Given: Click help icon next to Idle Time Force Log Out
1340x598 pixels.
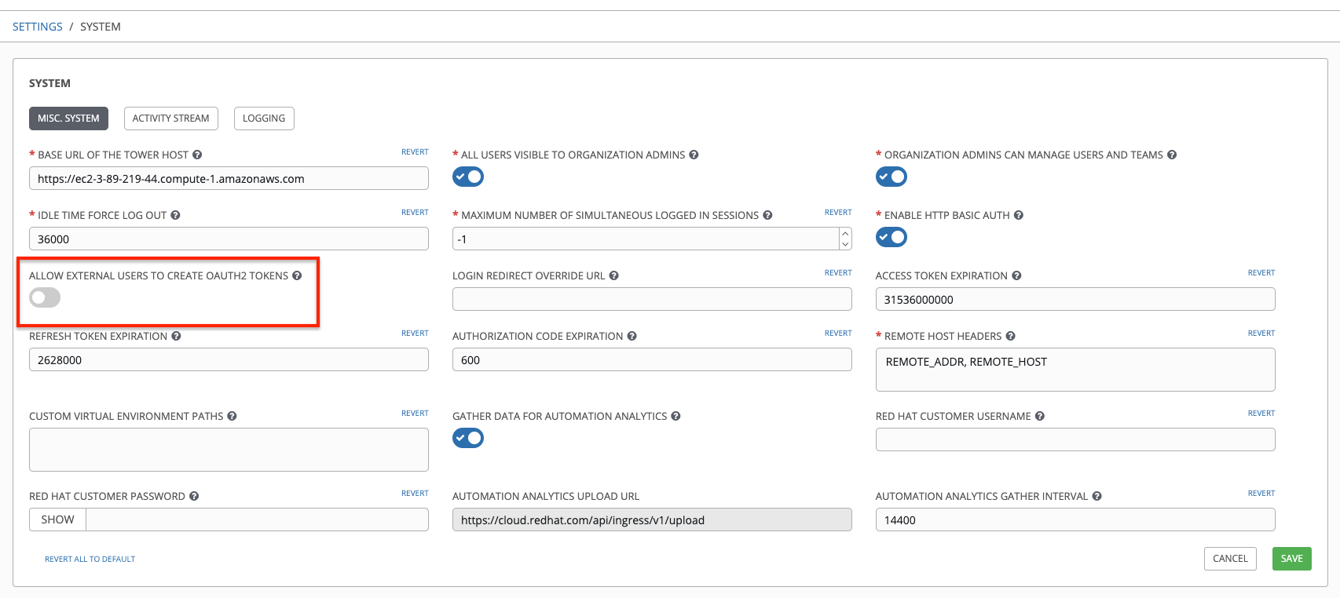Looking at the screenshot, I should point(175,215).
